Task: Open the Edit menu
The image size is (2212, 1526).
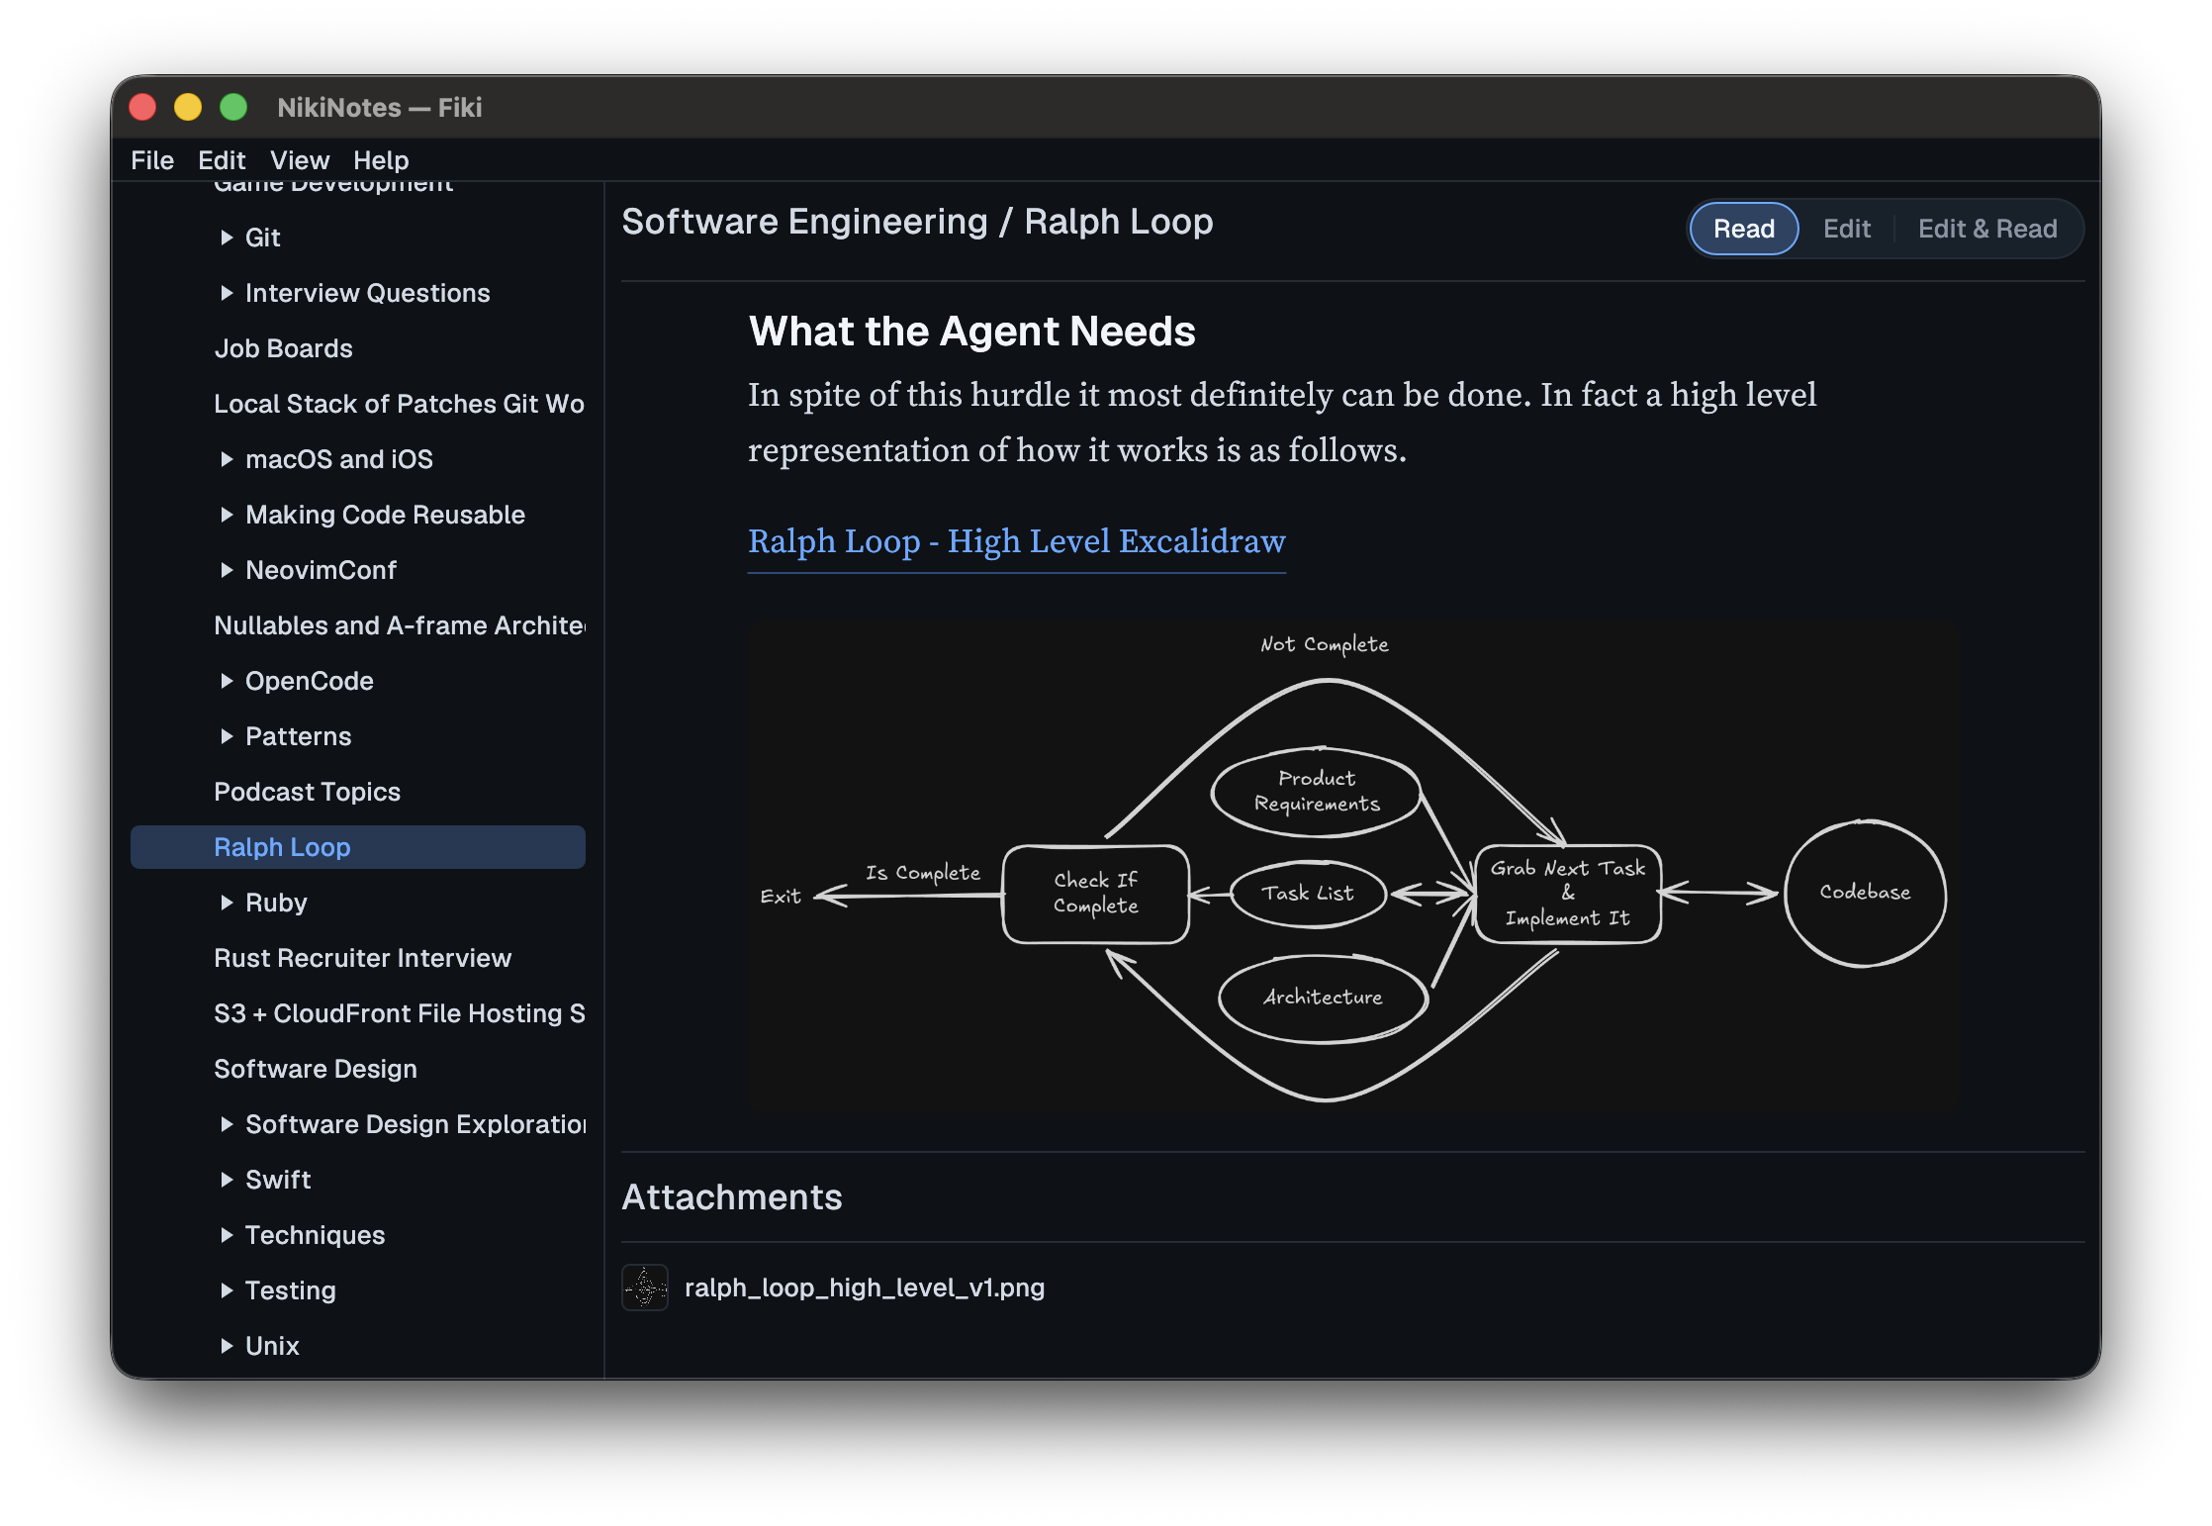Action: [x=222, y=160]
